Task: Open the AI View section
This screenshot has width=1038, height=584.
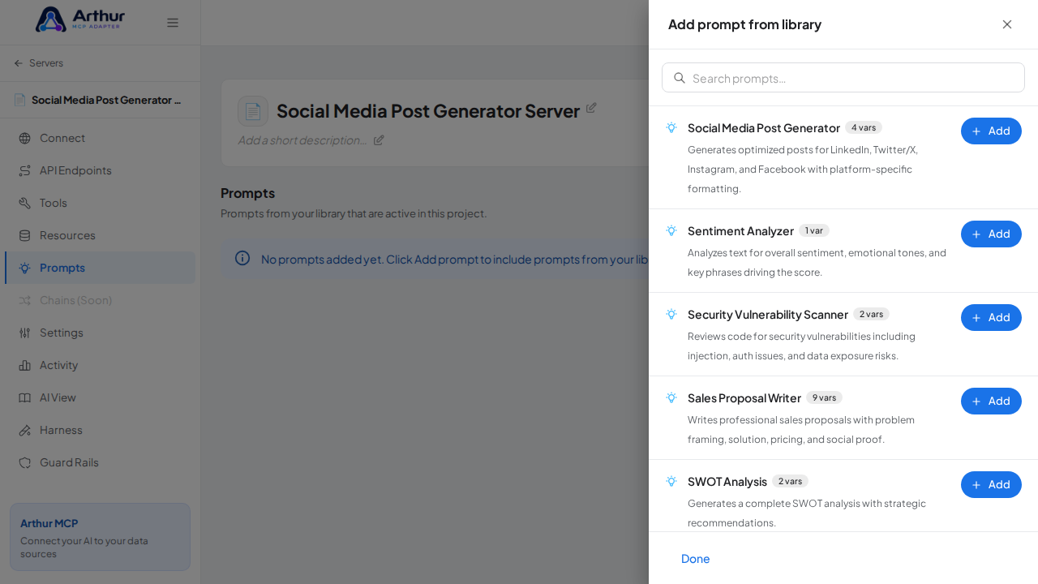Action: pyautogui.click(x=101, y=397)
